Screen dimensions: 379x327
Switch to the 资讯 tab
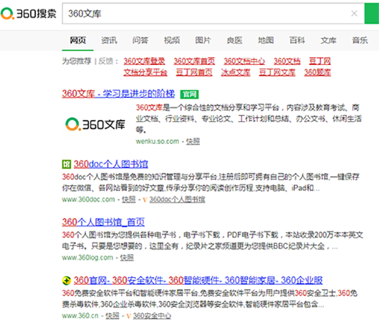109,40
